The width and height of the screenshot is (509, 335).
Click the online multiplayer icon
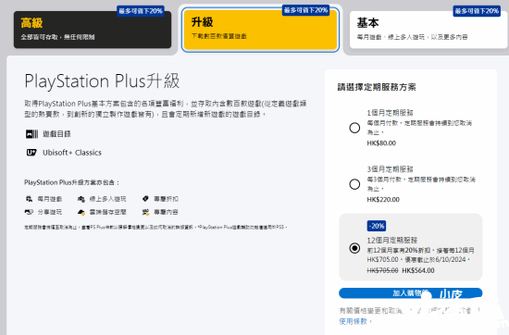81,199
